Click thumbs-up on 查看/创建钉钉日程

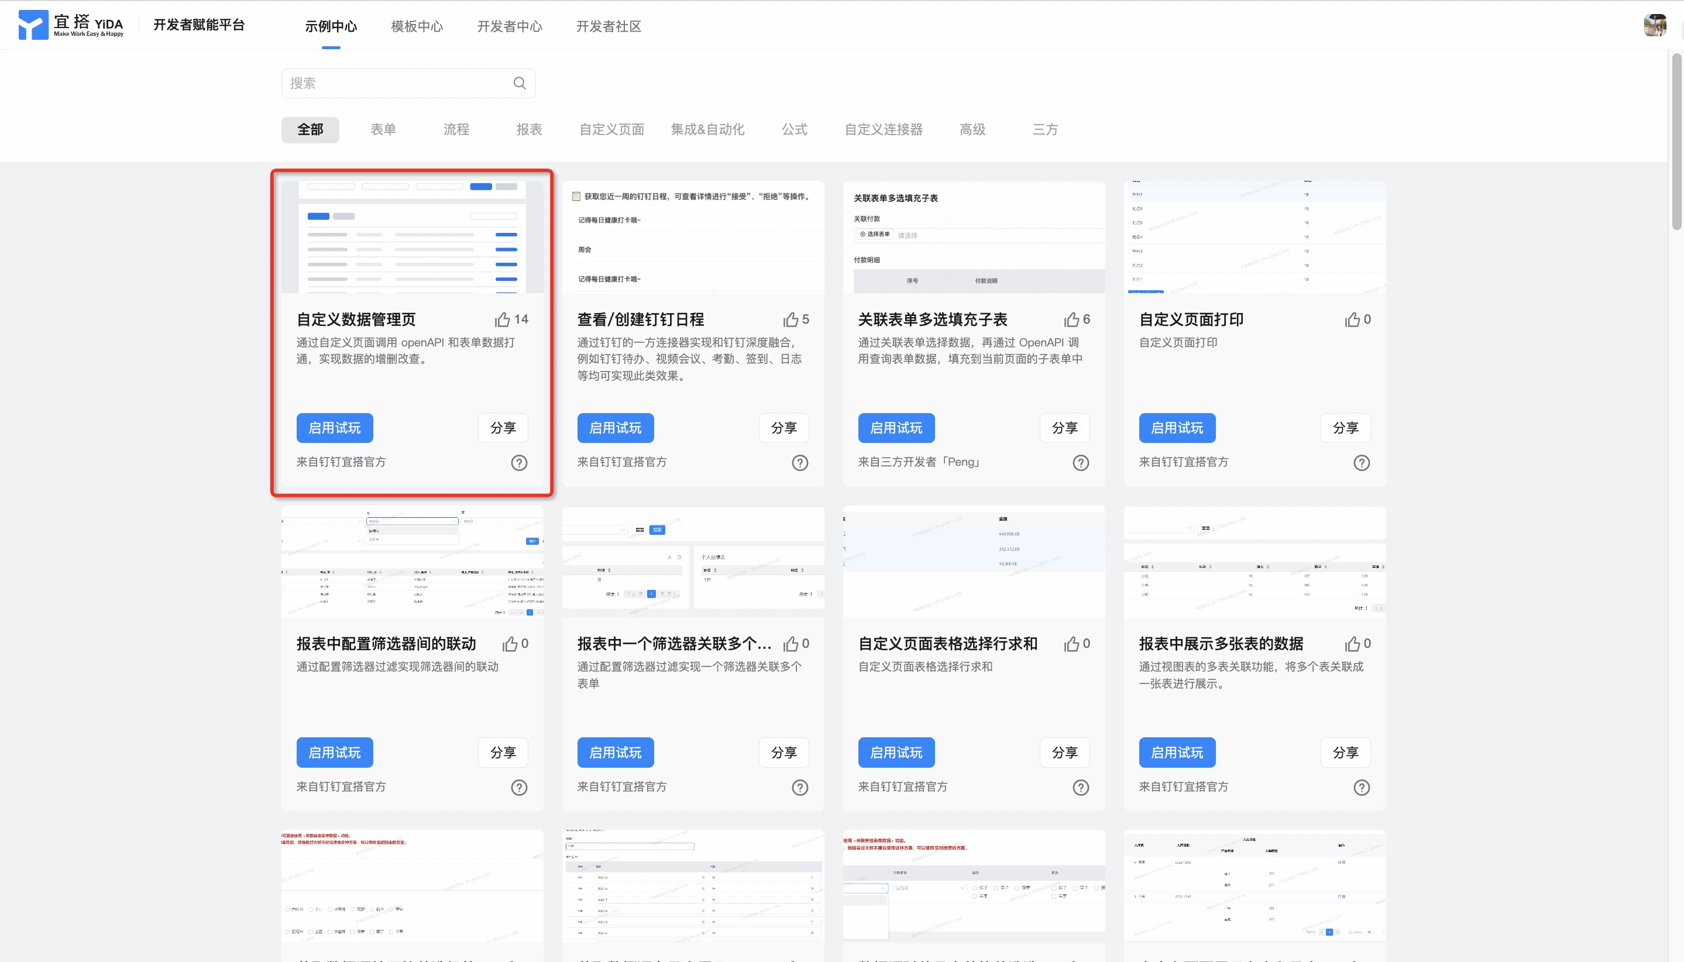coord(791,319)
